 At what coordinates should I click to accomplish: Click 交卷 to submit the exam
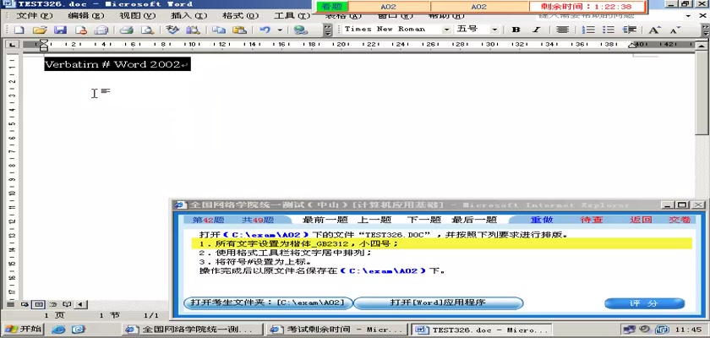click(680, 220)
